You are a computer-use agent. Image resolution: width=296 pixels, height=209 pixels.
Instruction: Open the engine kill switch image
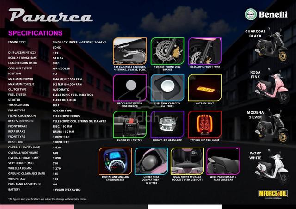(130, 124)
